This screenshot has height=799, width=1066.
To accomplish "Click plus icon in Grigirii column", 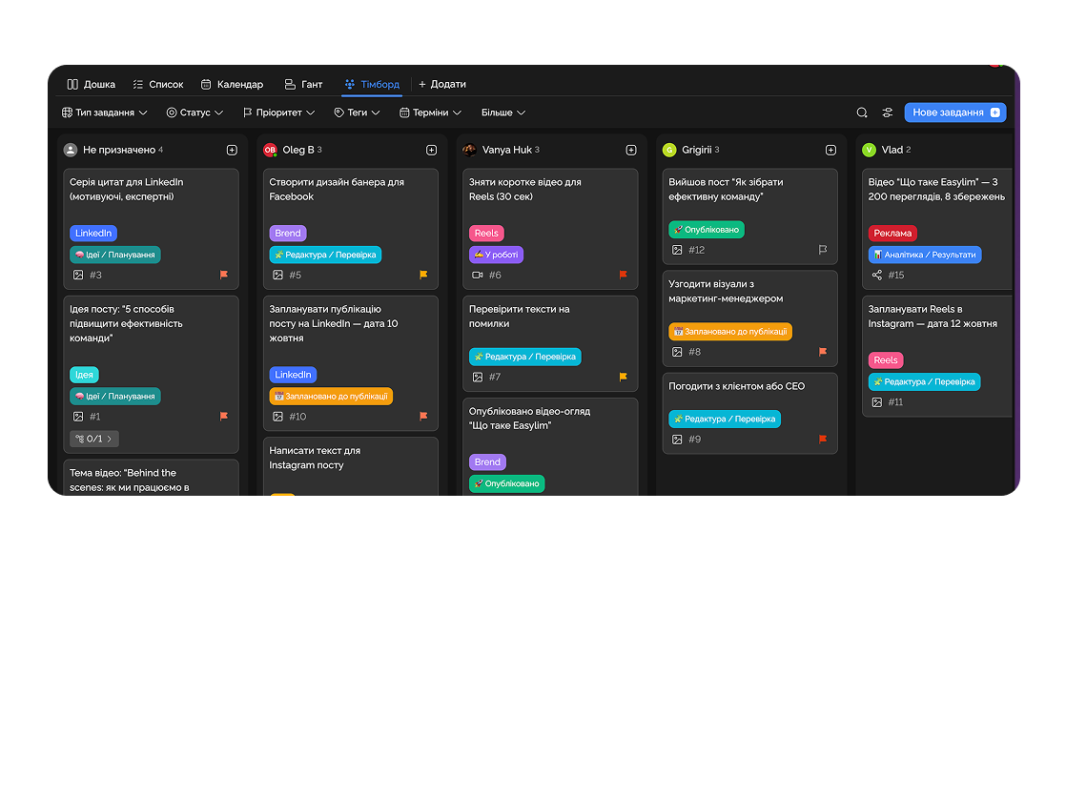I will click(830, 150).
